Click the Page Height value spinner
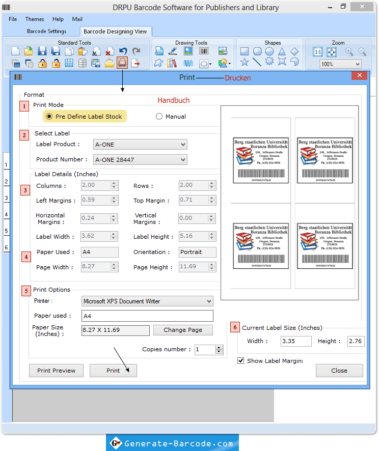Viewport: 379px width, 451px height. pyautogui.click(x=212, y=267)
